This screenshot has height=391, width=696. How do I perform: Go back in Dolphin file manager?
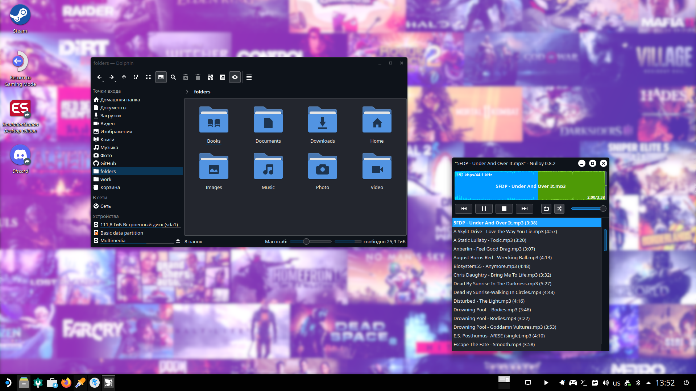[99, 77]
